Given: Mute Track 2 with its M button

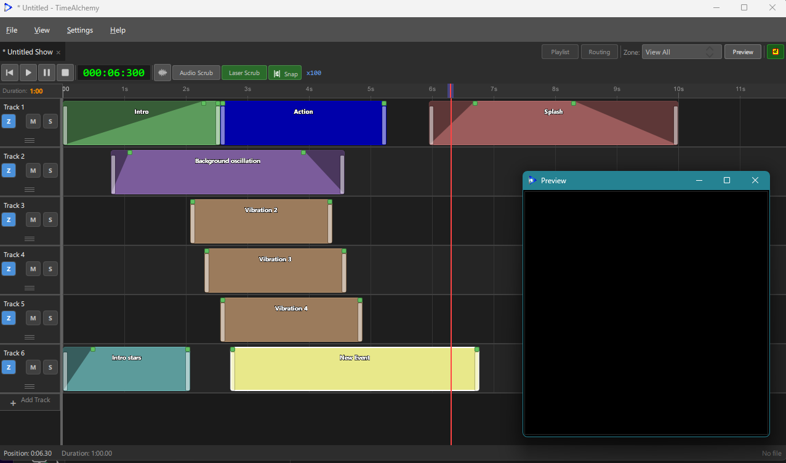Looking at the screenshot, I should click(x=33, y=170).
